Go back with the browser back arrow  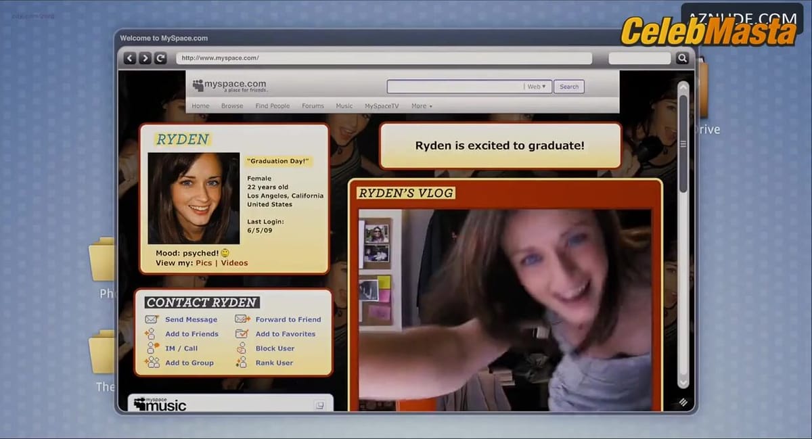[130, 58]
